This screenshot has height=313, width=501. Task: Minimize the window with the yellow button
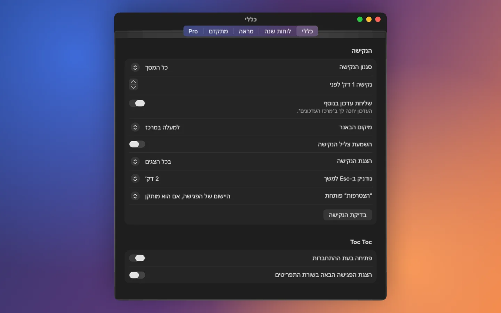point(369,19)
